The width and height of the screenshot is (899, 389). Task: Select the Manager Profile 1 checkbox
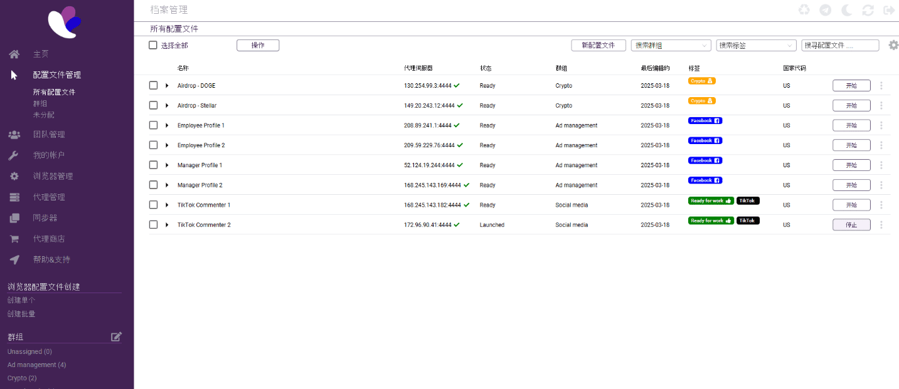click(x=153, y=165)
